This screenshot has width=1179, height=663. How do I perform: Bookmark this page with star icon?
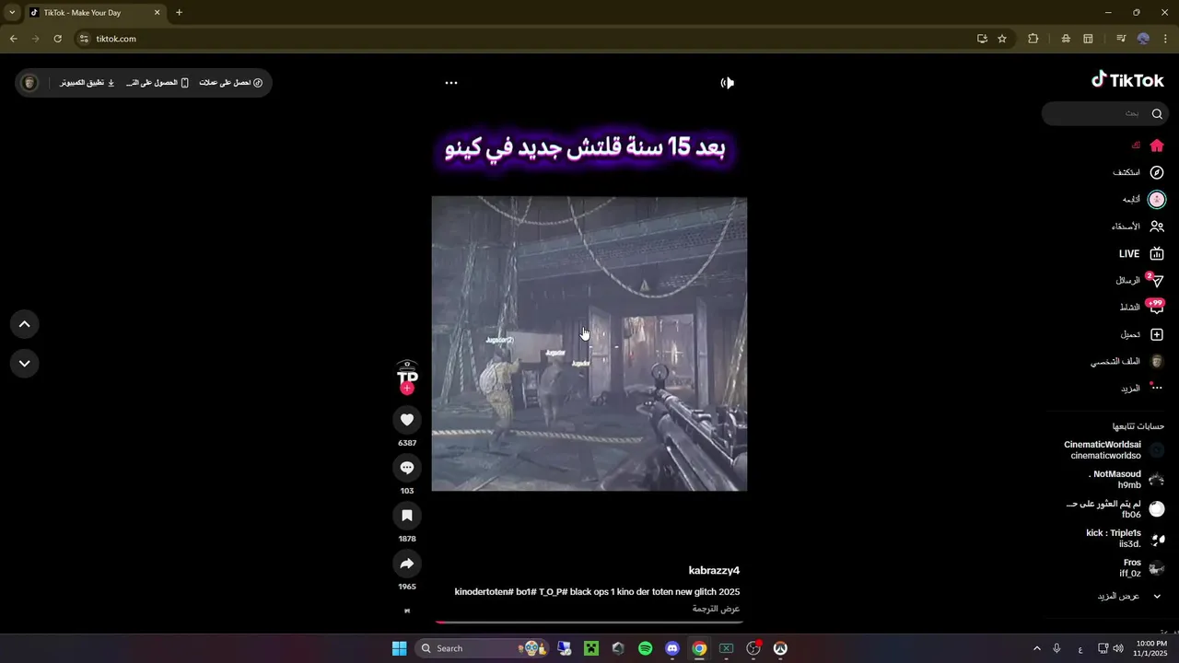pyautogui.click(x=1002, y=39)
